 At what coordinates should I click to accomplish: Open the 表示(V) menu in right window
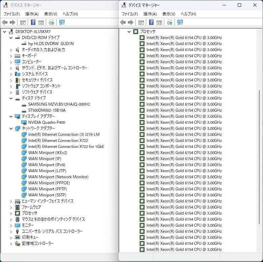168,14
